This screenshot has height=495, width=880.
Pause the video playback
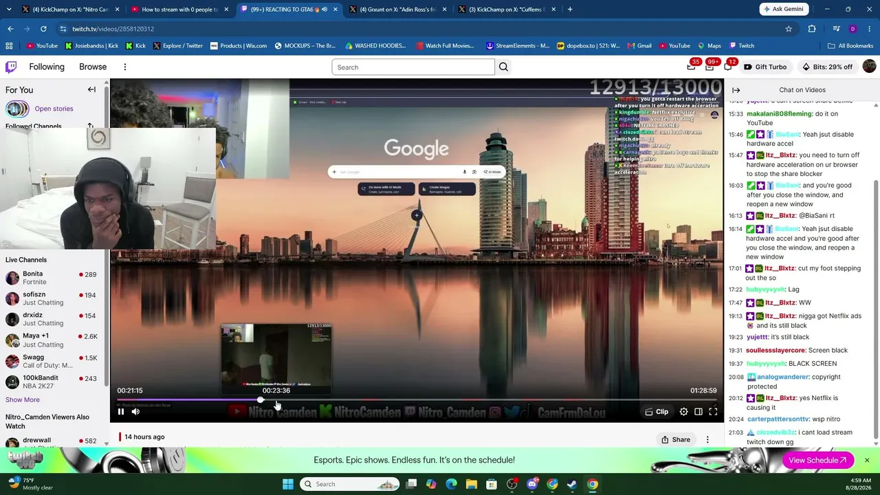(120, 412)
